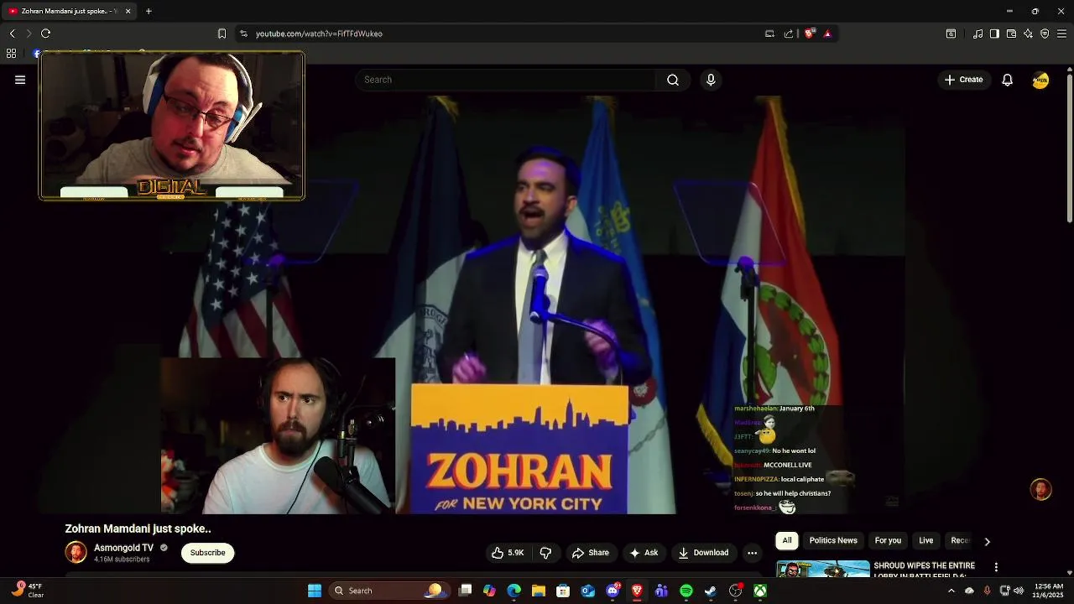Open the YouTube account avatar menu
The width and height of the screenshot is (1074, 604).
tap(1040, 80)
